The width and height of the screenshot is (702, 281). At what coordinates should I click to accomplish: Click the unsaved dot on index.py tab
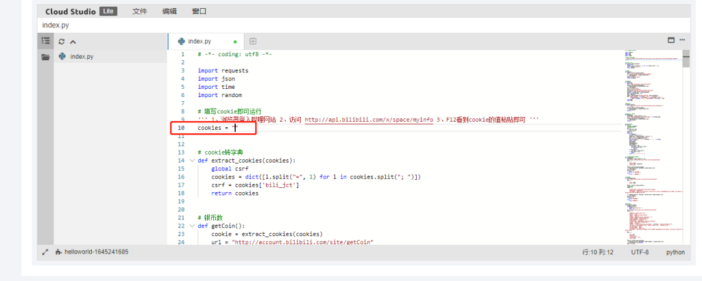point(236,42)
